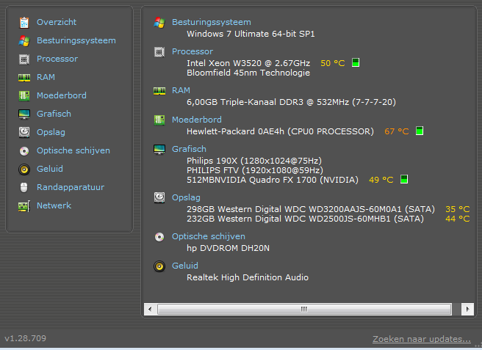Open Besturingssysteem in the sidebar

point(76,40)
